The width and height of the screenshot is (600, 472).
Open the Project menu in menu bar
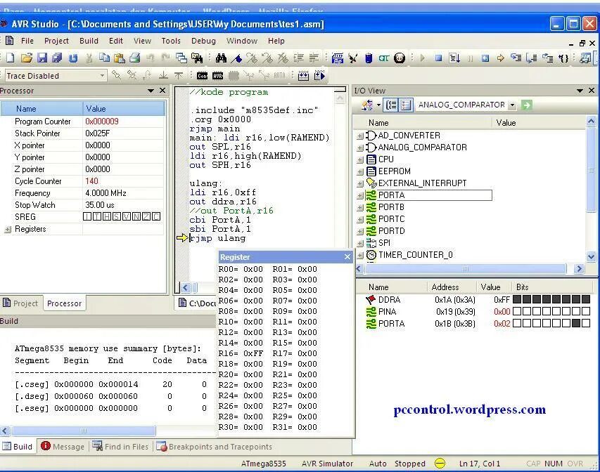point(56,41)
